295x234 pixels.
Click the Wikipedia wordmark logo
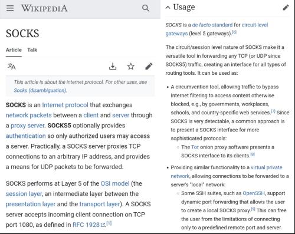pyautogui.click(x=44, y=8)
